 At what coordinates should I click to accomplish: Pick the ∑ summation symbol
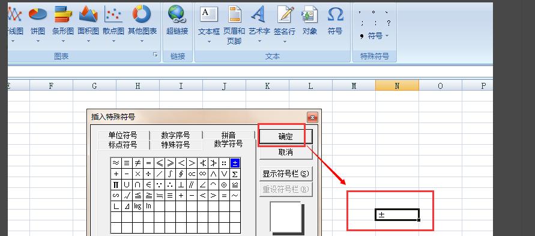point(235,174)
